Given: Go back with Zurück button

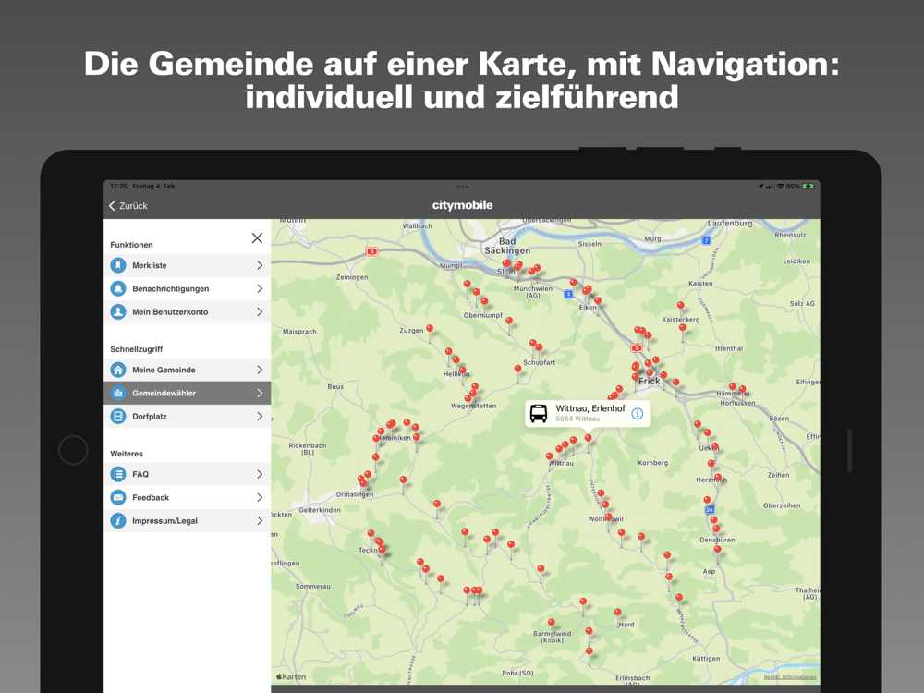Looking at the screenshot, I should [128, 206].
